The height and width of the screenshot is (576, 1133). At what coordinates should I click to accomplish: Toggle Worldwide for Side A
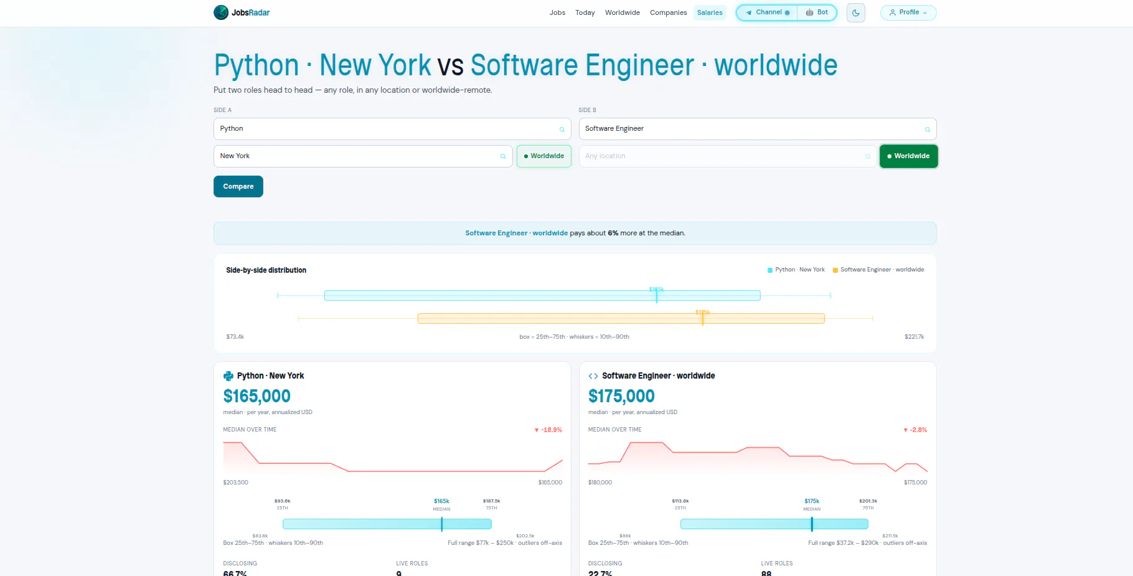pyautogui.click(x=544, y=156)
